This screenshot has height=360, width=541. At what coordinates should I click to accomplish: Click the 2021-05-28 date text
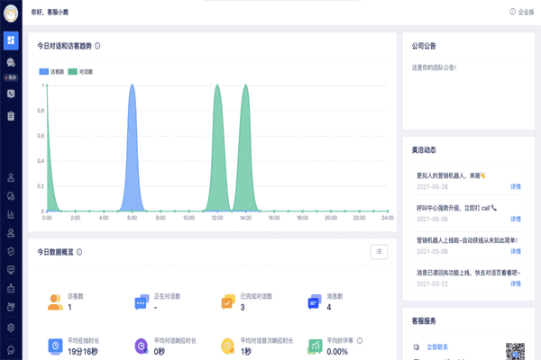pos(432,186)
